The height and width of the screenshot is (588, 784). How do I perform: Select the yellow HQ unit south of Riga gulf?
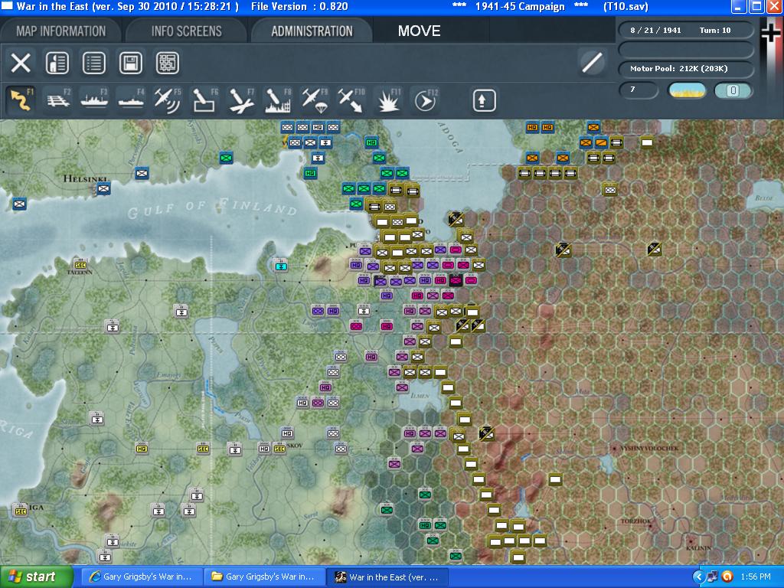142,449
